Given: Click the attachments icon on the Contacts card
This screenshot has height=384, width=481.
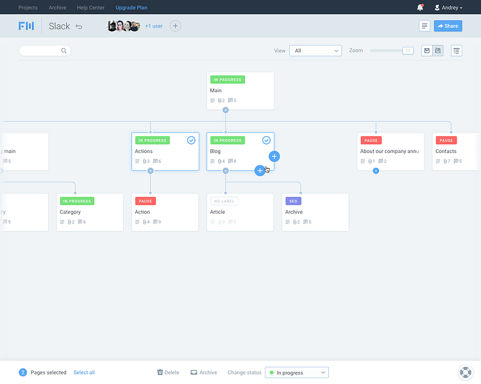Looking at the screenshot, I should coord(445,161).
